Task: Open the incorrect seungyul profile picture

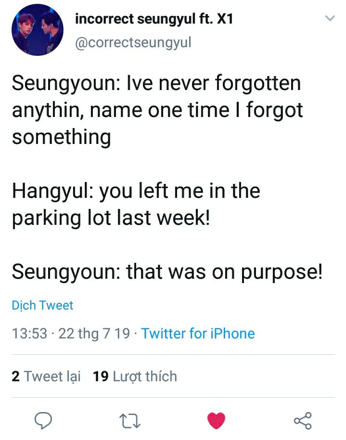Action: tap(38, 30)
